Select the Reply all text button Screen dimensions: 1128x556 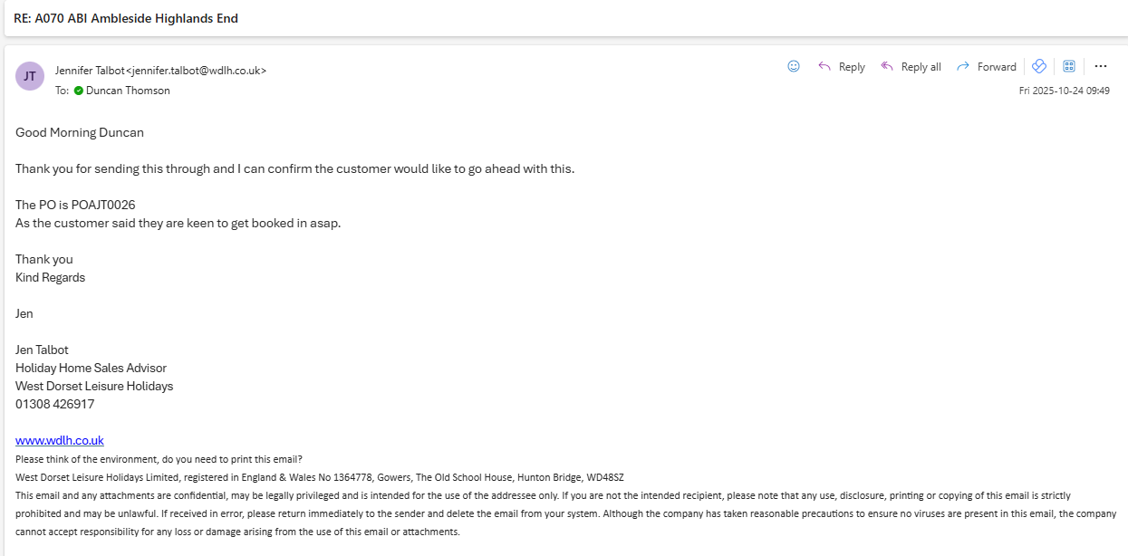click(921, 67)
